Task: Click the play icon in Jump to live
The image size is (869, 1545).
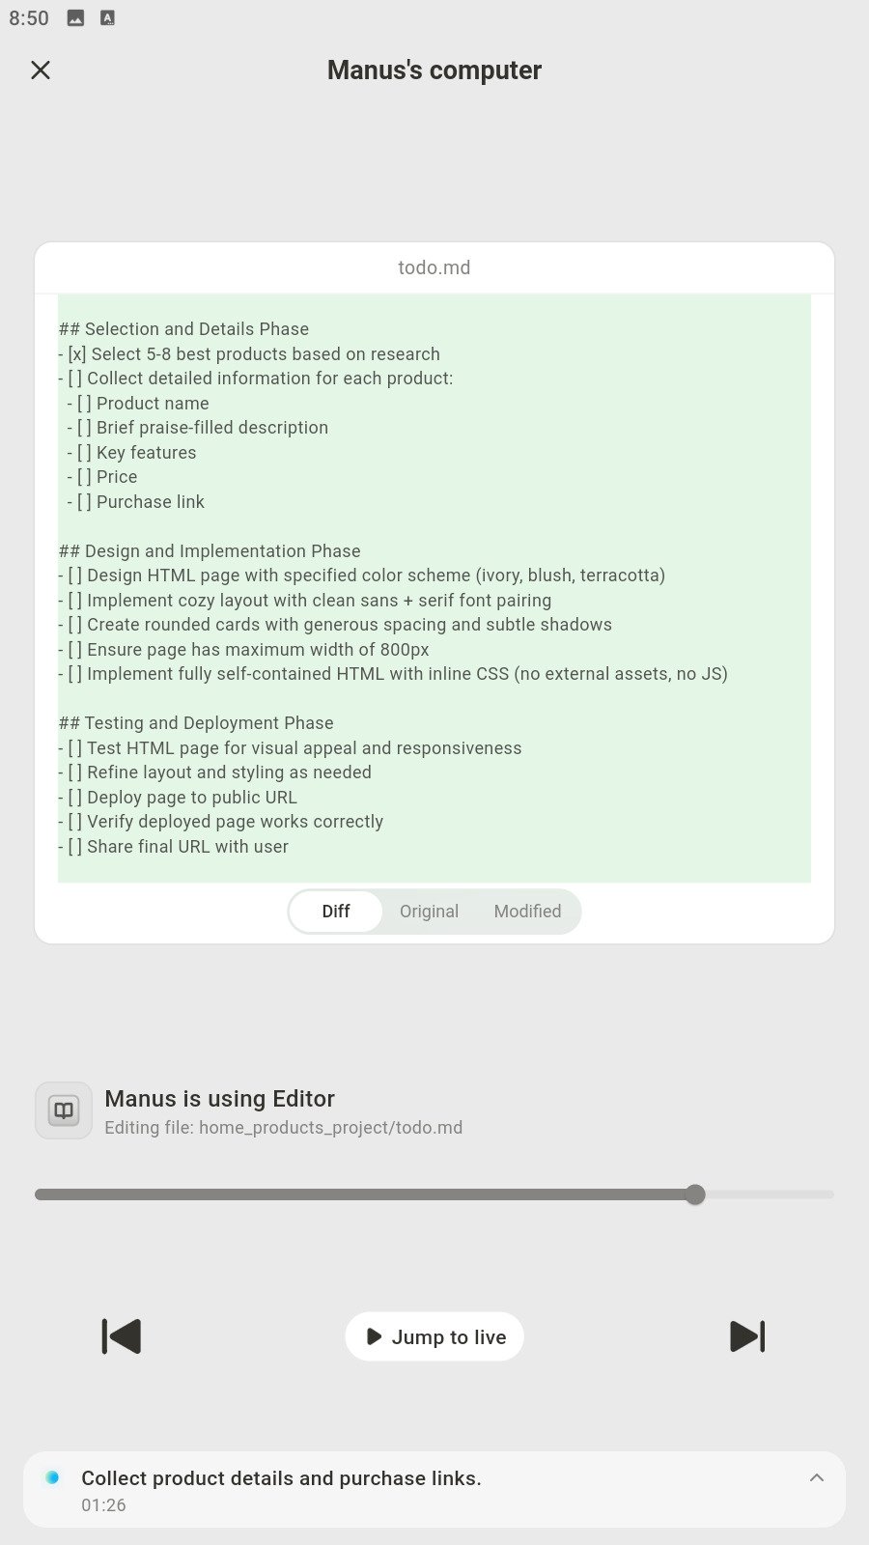Action: pos(375,1336)
